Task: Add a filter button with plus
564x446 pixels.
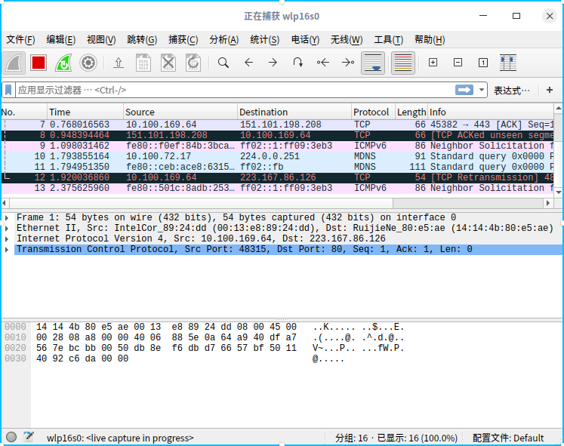Action: (x=549, y=90)
